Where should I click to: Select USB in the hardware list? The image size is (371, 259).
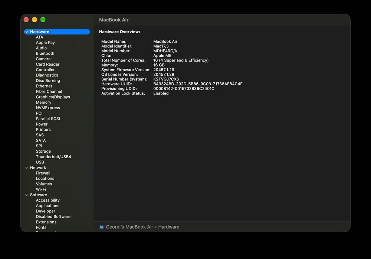(40, 162)
